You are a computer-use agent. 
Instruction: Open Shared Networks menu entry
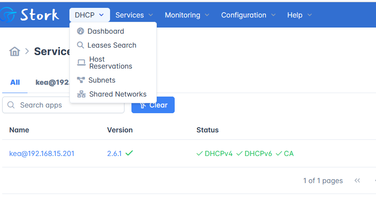pos(113,94)
